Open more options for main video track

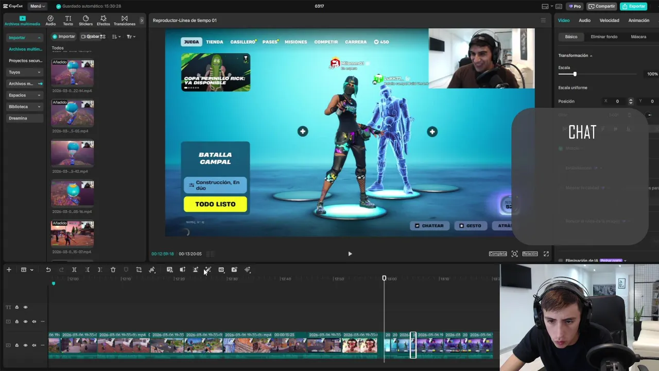42,345
